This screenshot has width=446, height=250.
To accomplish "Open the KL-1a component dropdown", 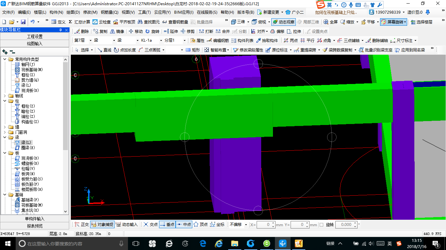I will [151, 41].
